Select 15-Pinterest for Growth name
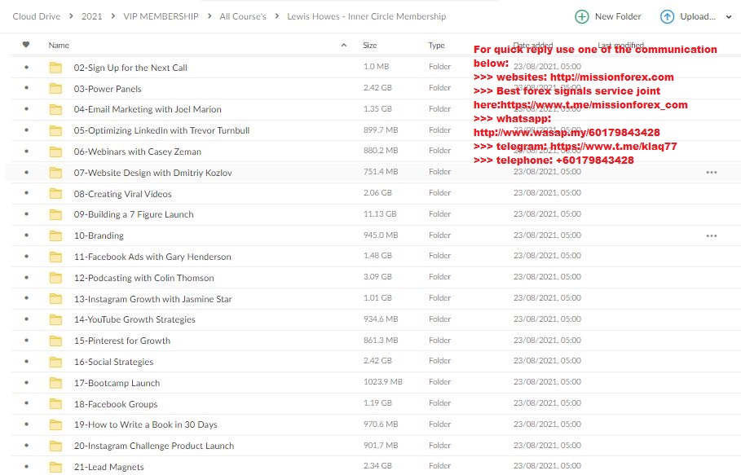Screen dimensions: 741x475 point(122,341)
